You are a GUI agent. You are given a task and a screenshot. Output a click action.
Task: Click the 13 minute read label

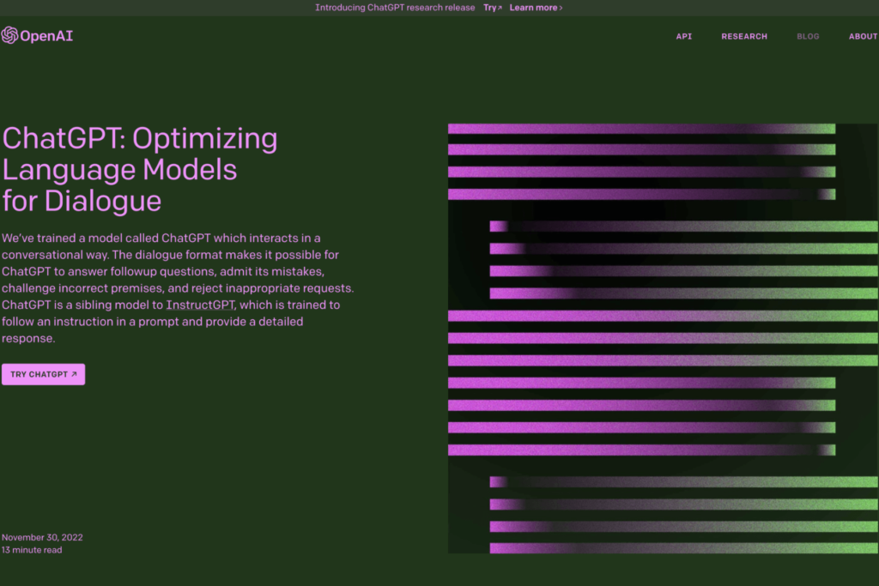32,550
